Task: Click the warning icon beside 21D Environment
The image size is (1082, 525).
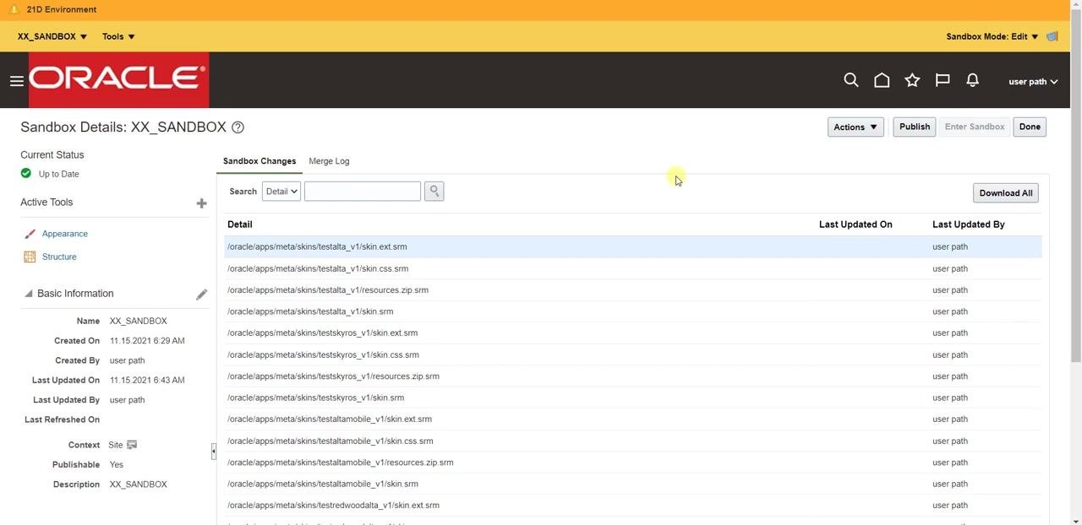Action: [14, 9]
